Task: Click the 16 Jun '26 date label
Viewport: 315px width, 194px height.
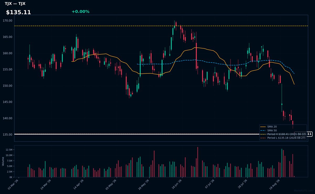Action: (x=176, y=184)
